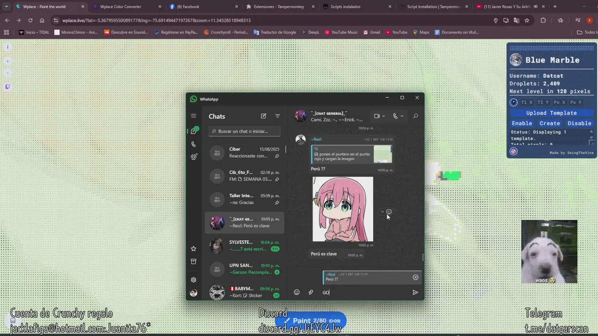Click the Blue Marble coordinate pin icon

[x=513, y=102]
